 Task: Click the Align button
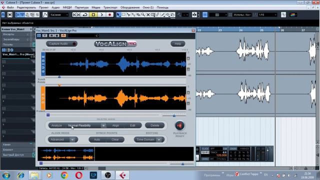point(115,125)
